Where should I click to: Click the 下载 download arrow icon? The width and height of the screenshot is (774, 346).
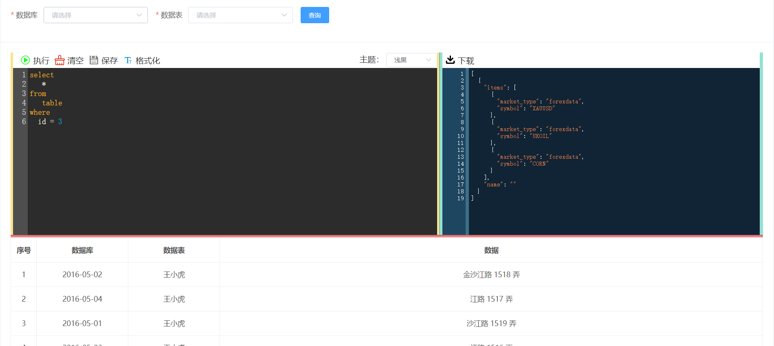450,60
